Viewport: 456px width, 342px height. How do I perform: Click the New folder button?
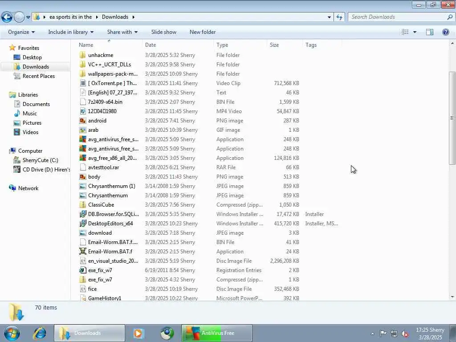[x=203, y=32]
